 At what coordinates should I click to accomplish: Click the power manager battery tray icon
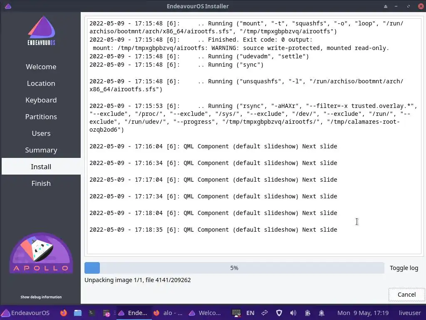[x=307, y=313]
